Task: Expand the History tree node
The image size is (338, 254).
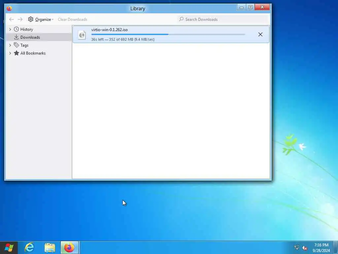Action: [x=10, y=29]
